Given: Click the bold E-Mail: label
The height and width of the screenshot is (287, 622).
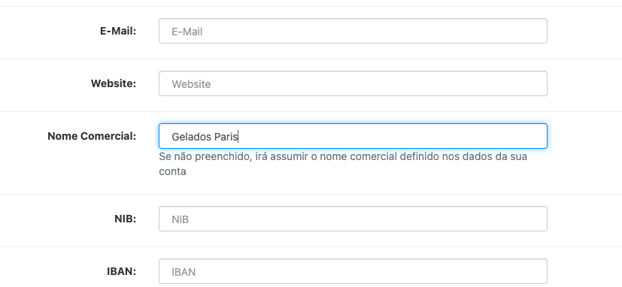Looking at the screenshot, I should click(118, 31).
